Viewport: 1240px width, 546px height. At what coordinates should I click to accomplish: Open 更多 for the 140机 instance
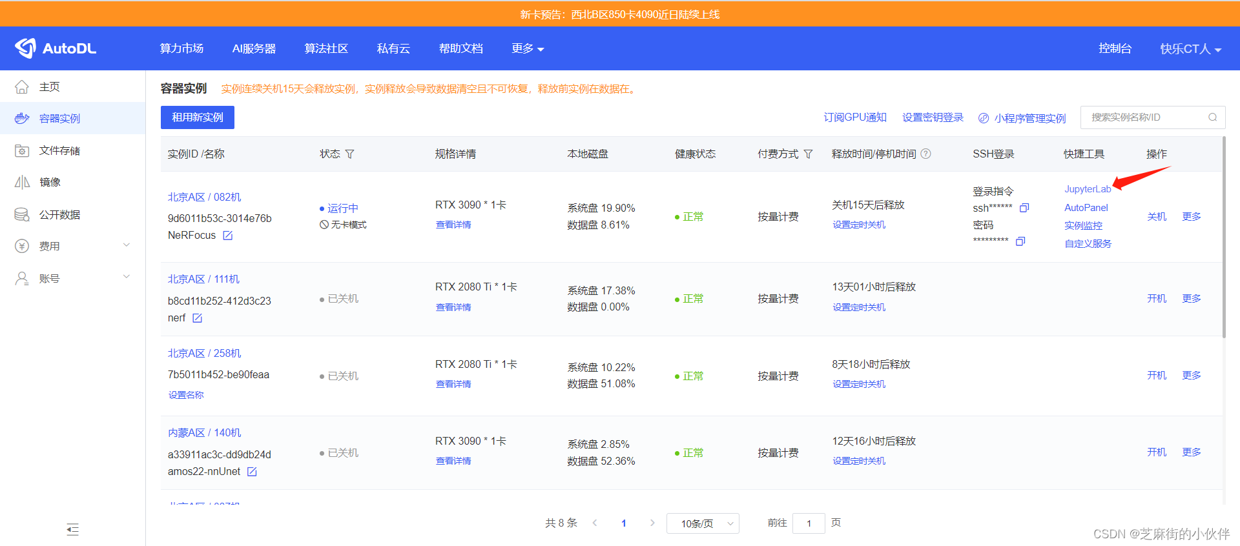click(x=1192, y=452)
